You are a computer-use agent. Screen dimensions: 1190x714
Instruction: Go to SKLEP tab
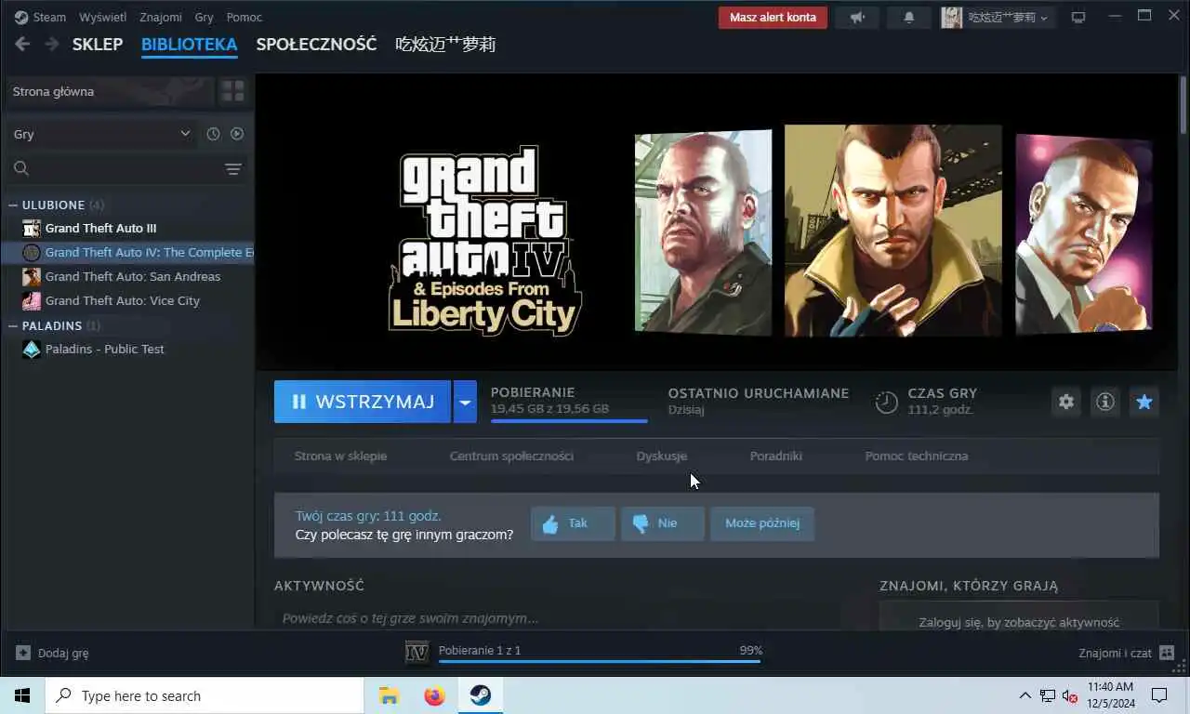tap(98, 44)
